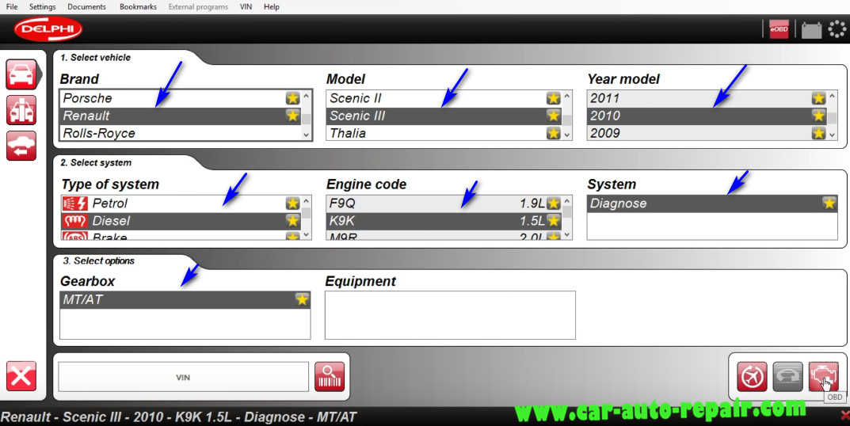Open the VIN menu

tap(246, 7)
